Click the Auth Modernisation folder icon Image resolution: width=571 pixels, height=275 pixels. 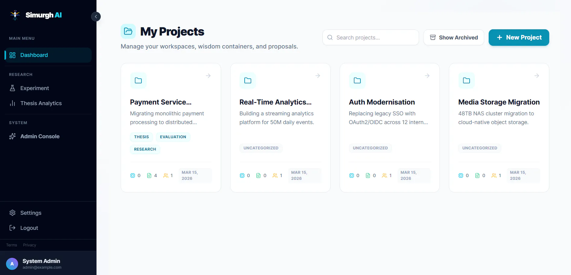357,80
